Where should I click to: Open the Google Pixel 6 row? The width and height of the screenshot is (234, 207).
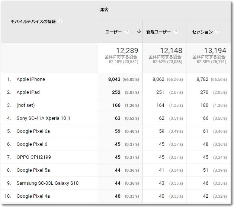pyautogui.click(x=32, y=144)
